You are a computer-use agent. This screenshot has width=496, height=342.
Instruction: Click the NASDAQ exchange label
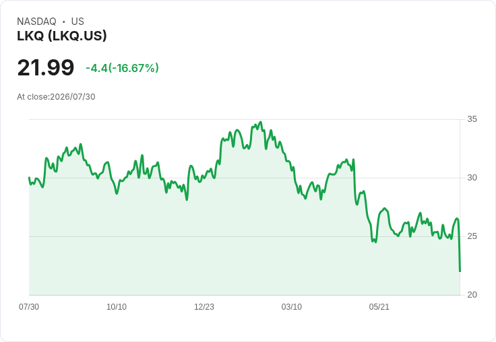tap(36, 22)
